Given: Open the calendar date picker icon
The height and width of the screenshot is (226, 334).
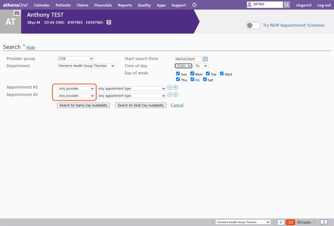Looking at the screenshot, I should [x=205, y=59].
